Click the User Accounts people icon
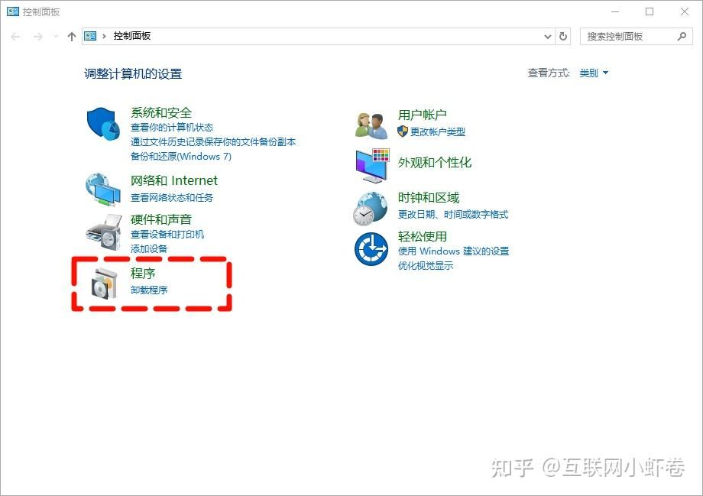The height and width of the screenshot is (496, 703). [x=372, y=124]
